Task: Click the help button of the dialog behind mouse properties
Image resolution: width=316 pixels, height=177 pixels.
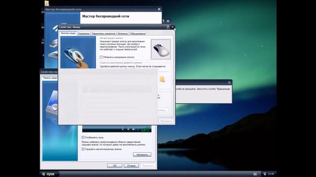Action: coord(163,21)
